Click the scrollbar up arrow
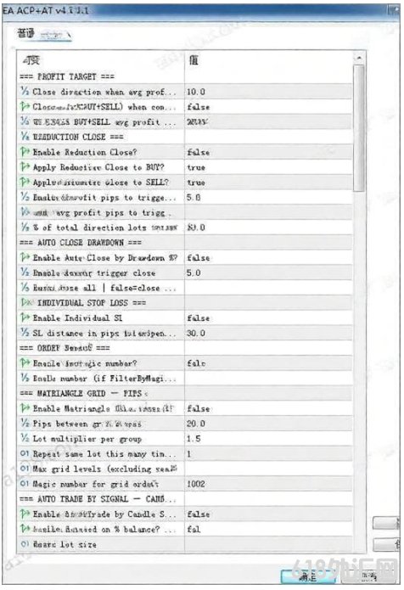The width and height of the screenshot is (404, 590). point(359,58)
